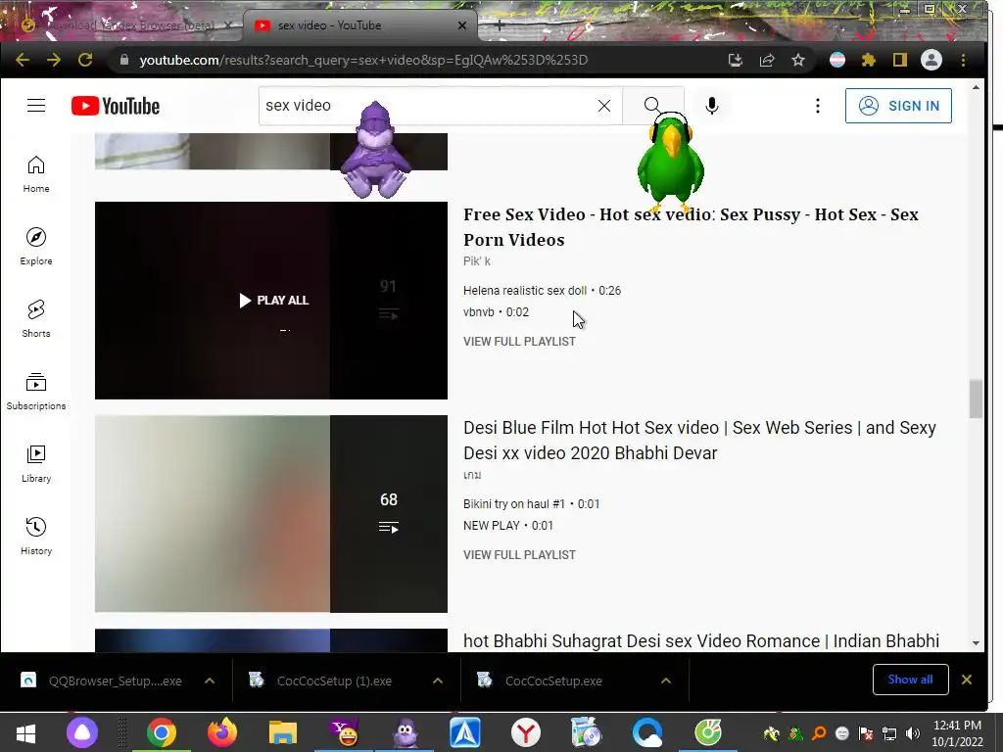Image resolution: width=1003 pixels, height=752 pixels.
Task: Close the downloads bar with X
Action: pos(967,680)
